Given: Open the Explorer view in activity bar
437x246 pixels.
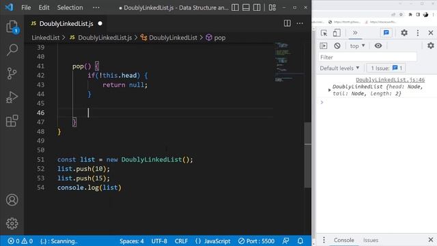Looking at the screenshot, I should click(12, 27).
